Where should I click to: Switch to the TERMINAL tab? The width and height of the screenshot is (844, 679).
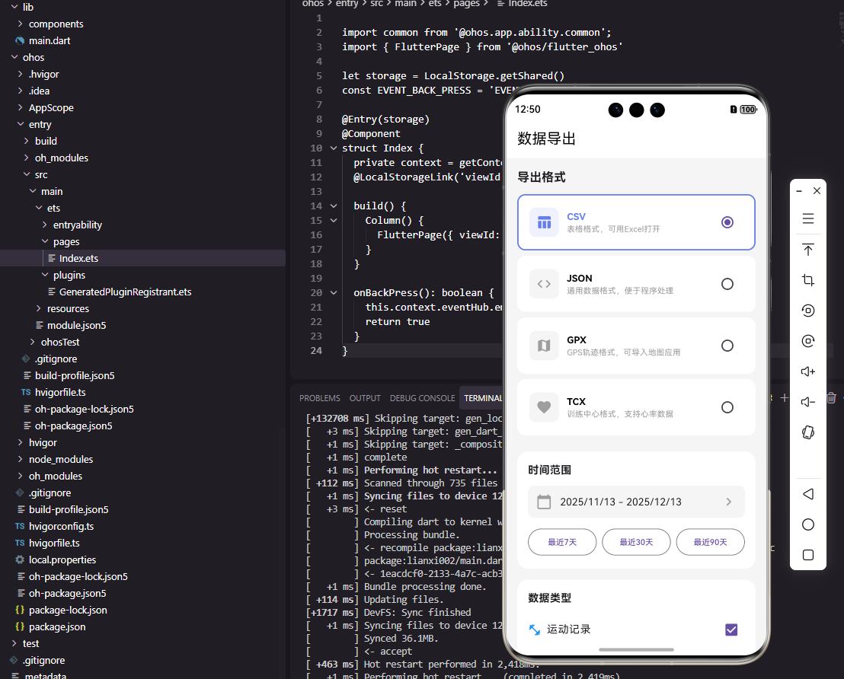point(483,398)
